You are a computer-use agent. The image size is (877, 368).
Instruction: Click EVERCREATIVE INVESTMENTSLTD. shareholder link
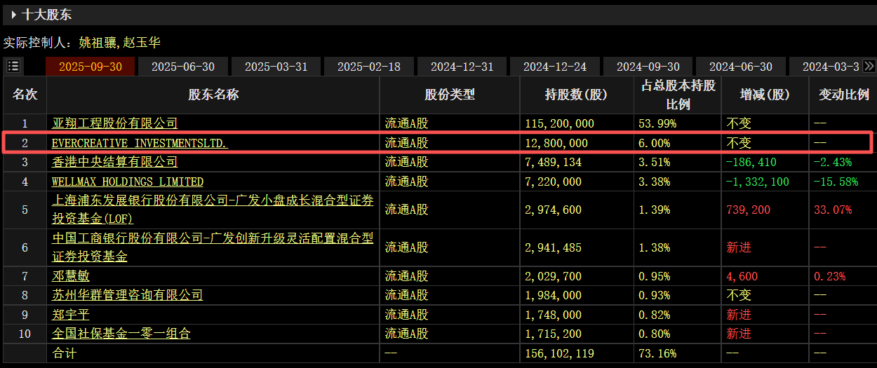coord(140,143)
